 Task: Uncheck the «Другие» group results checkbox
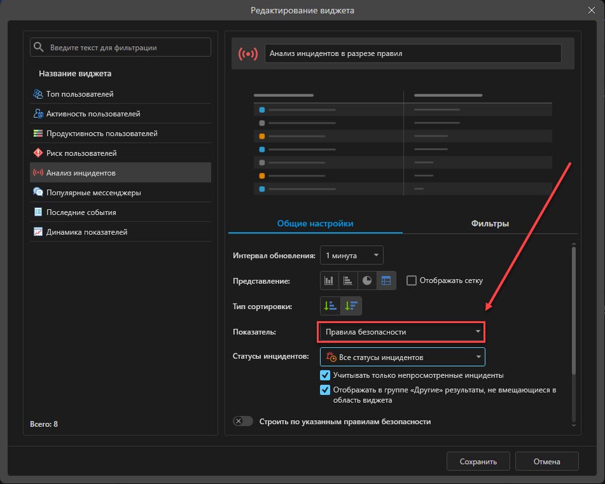325,390
